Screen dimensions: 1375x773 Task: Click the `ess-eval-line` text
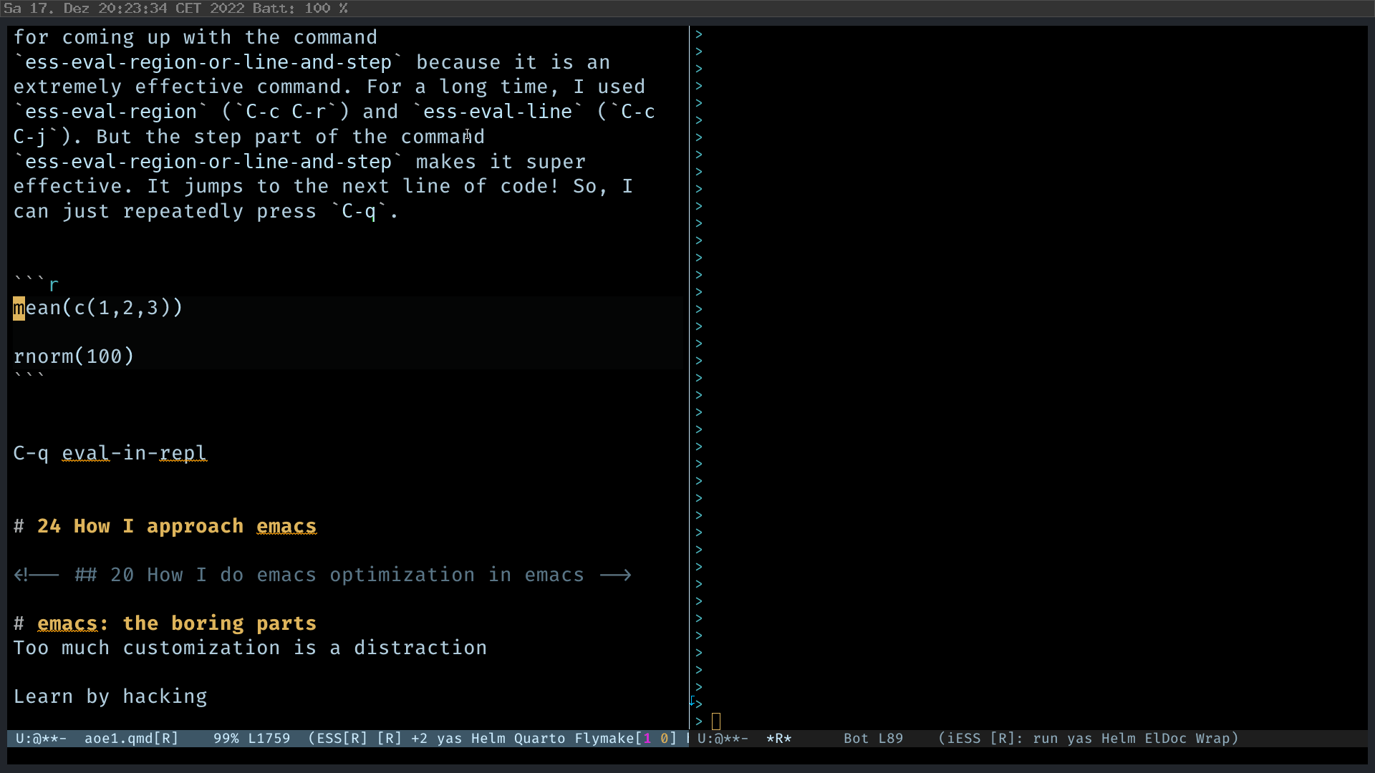499,112
